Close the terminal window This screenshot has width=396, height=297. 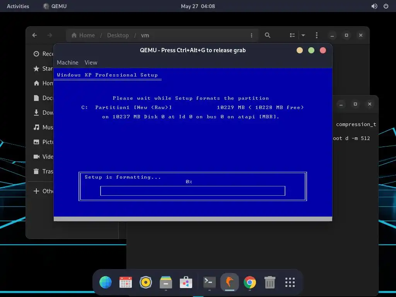(370, 104)
